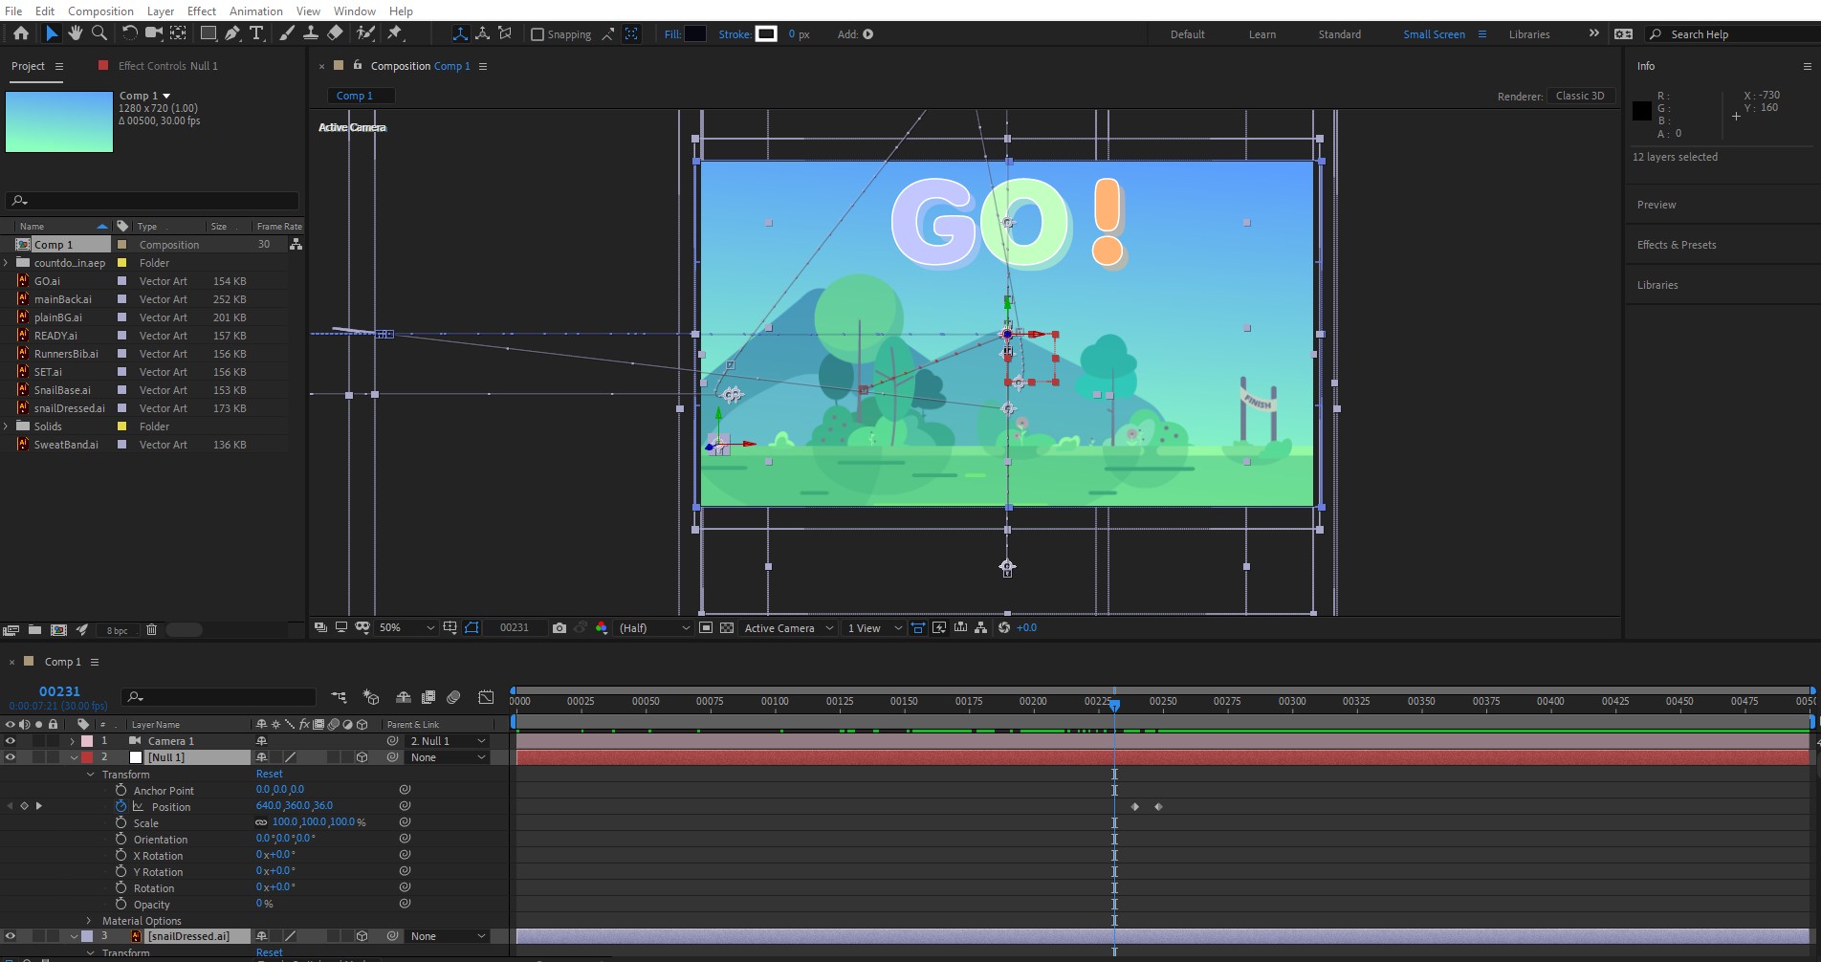
Task: Select the Rectangle shape tool
Action: pyautogui.click(x=208, y=33)
